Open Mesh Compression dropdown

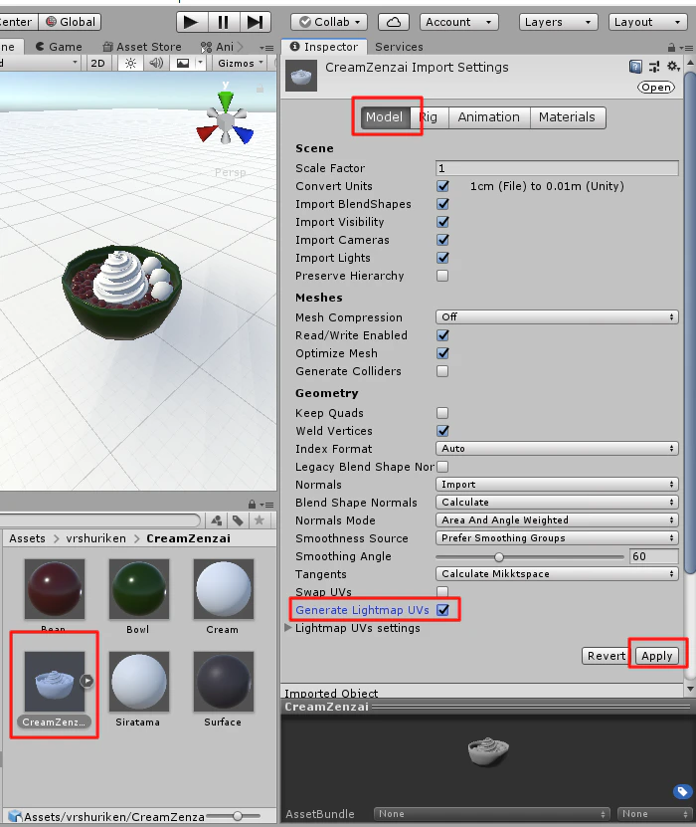click(557, 317)
